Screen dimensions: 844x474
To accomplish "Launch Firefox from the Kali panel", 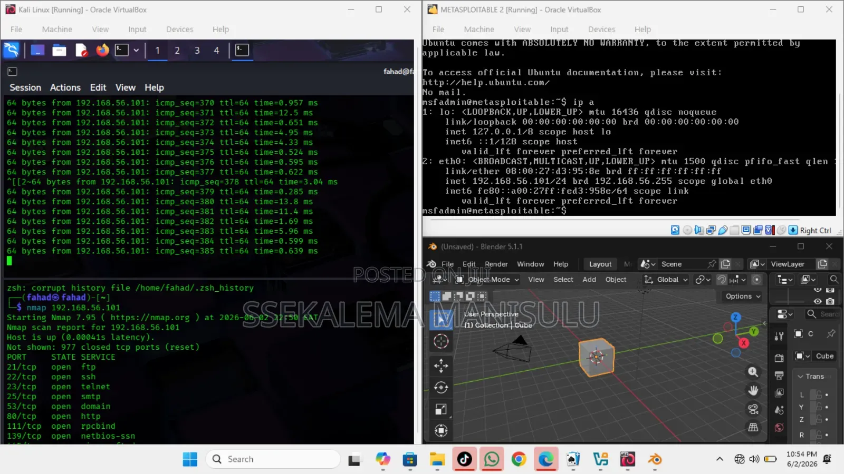I will (x=102, y=50).
